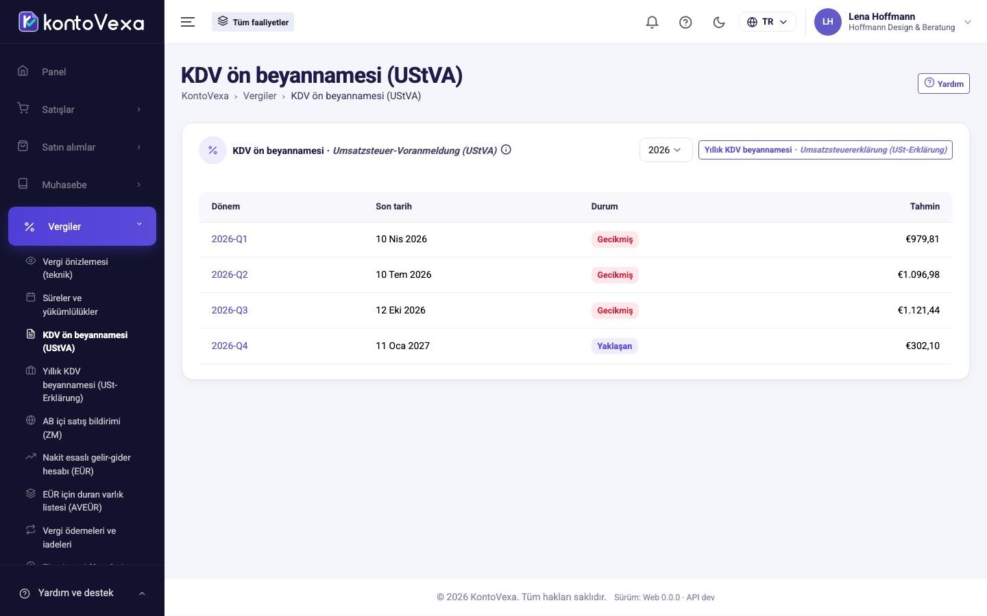Expand the Satın alımlar sidebar menu

[x=82, y=147]
